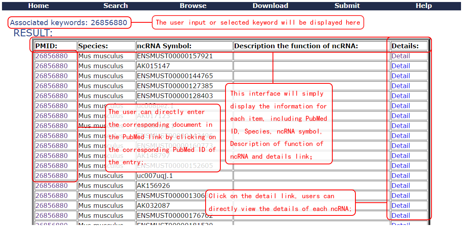Screen dimensions: 463x227
Task: View Detail for the AK032087 row
Action: coord(400,205)
